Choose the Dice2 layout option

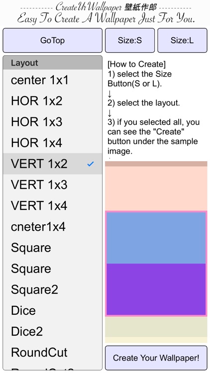pyautogui.click(x=52, y=331)
